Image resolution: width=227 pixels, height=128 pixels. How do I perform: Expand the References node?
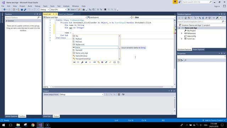tap(182, 33)
